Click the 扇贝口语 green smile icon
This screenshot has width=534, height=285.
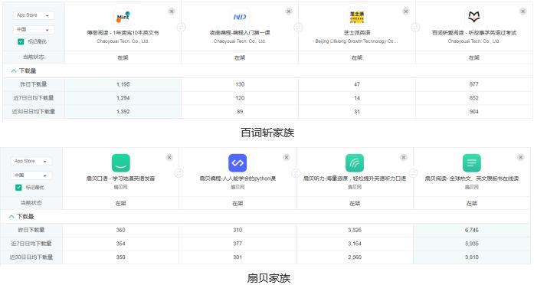pos(121,162)
